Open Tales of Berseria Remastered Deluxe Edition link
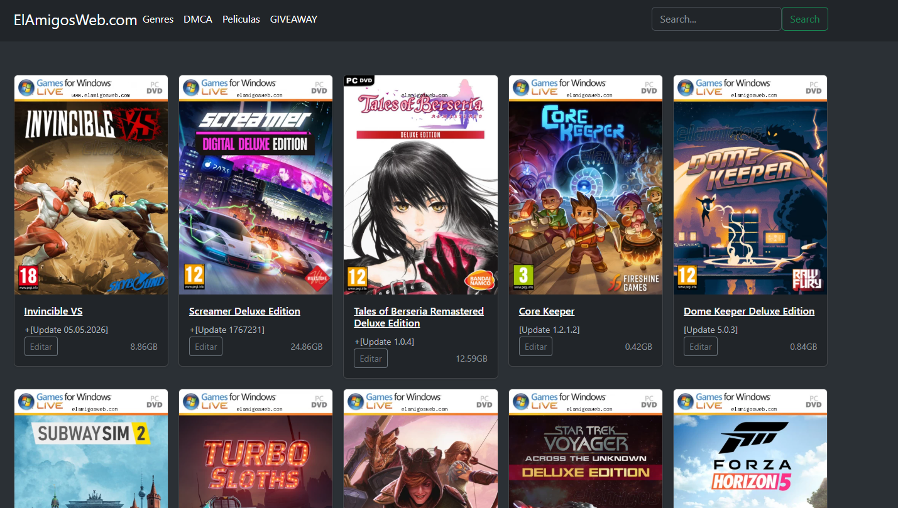This screenshot has height=508, width=898. coord(419,317)
